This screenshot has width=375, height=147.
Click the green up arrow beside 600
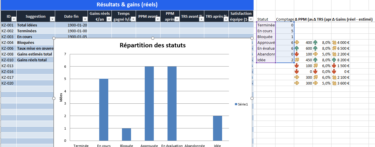click(297, 48)
